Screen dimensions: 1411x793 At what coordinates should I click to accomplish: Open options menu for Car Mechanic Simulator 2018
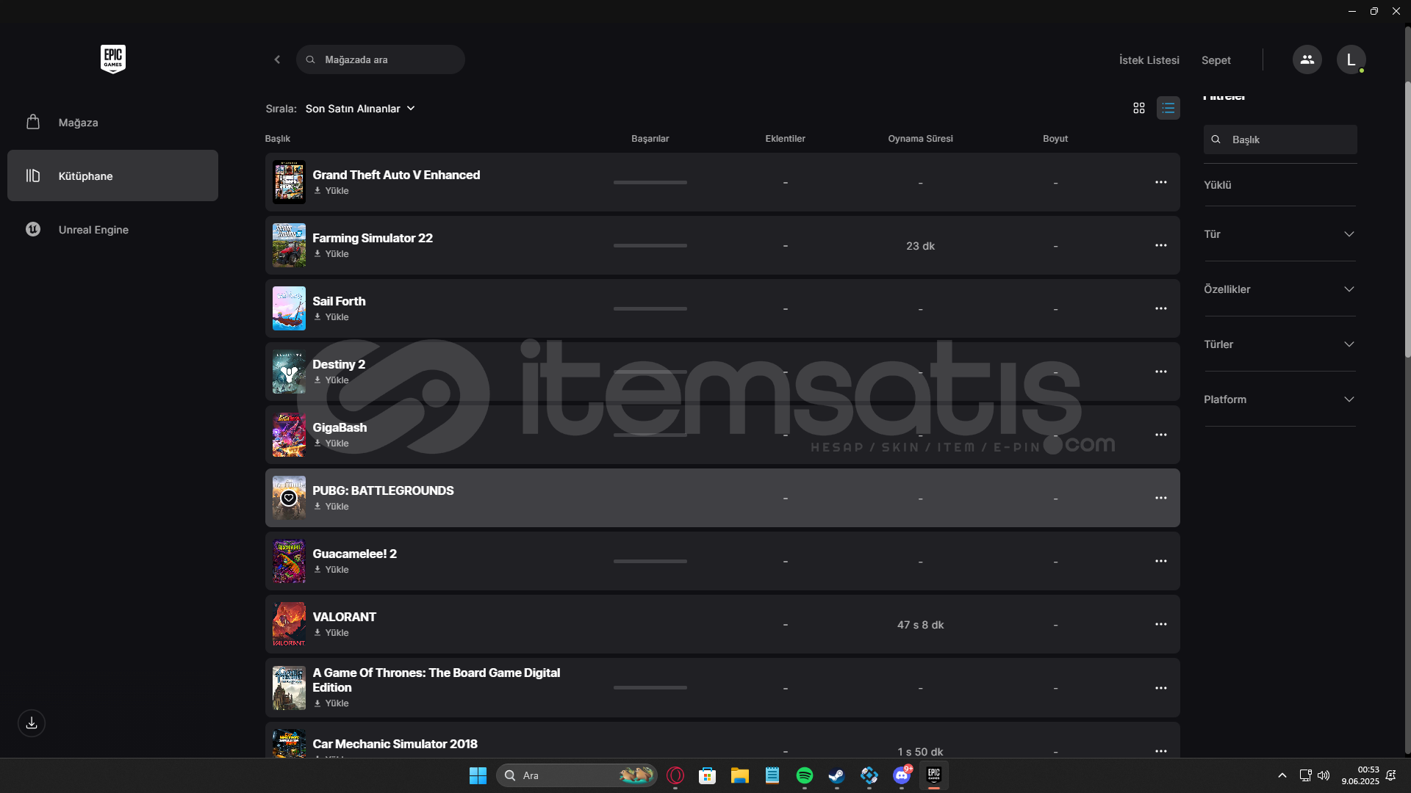pyautogui.click(x=1160, y=751)
